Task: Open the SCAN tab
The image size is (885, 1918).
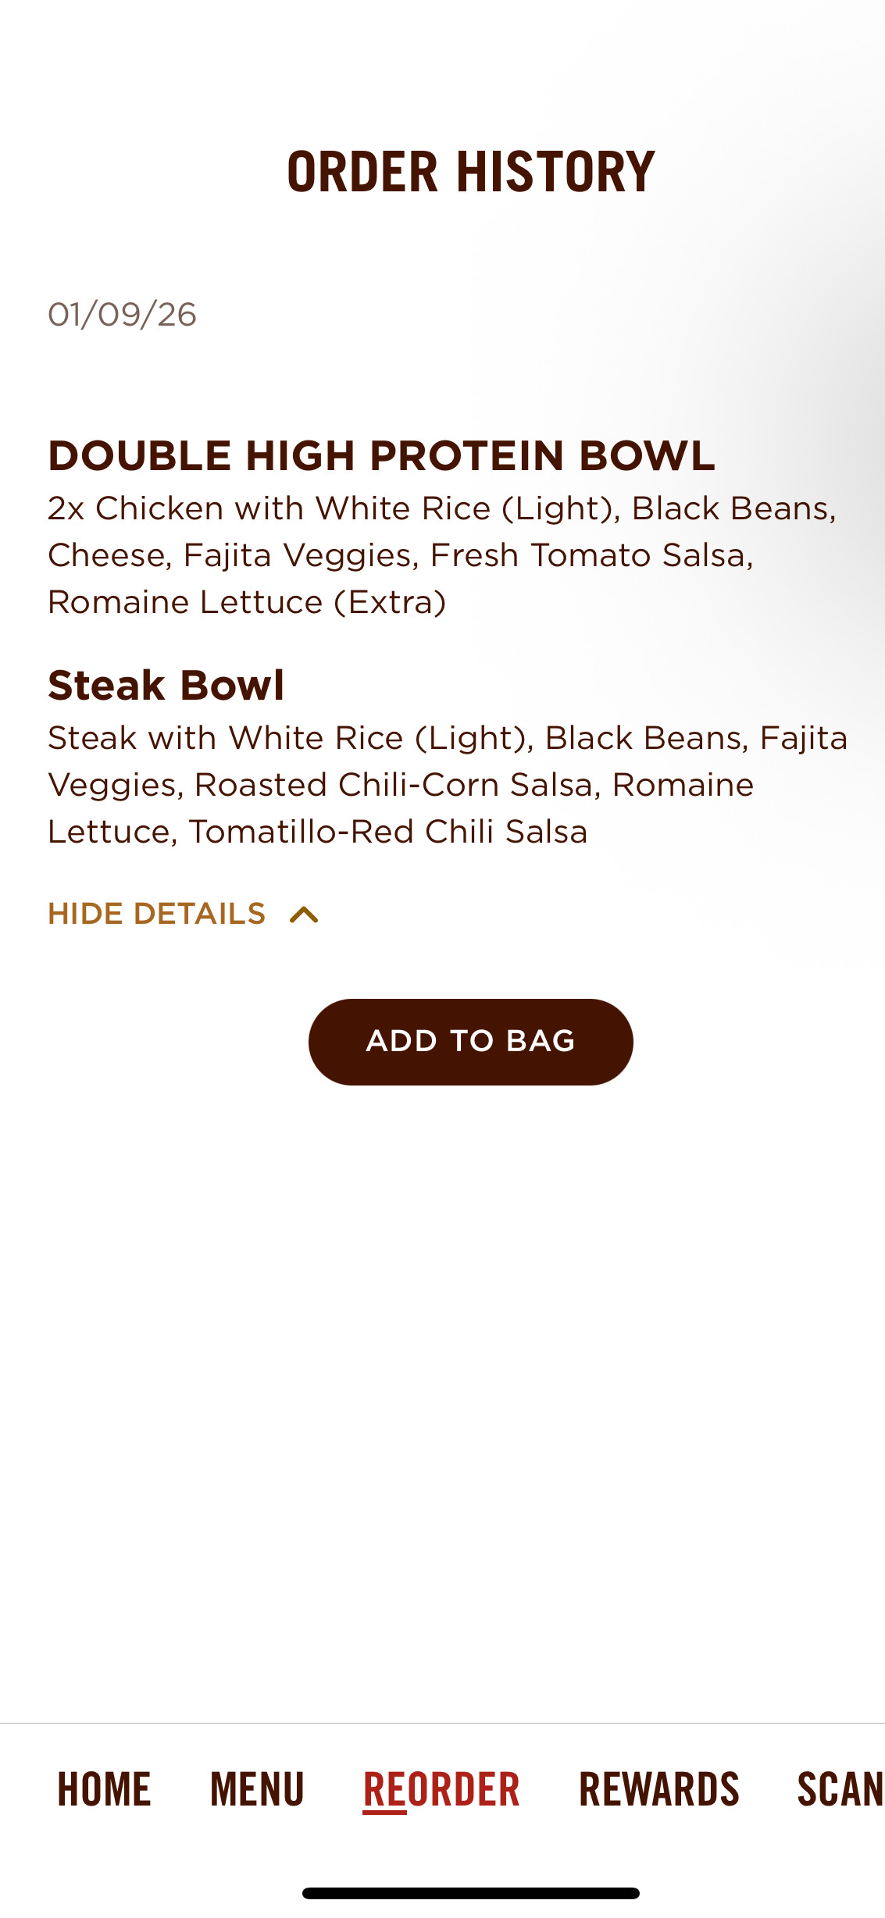Action: coord(840,1789)
